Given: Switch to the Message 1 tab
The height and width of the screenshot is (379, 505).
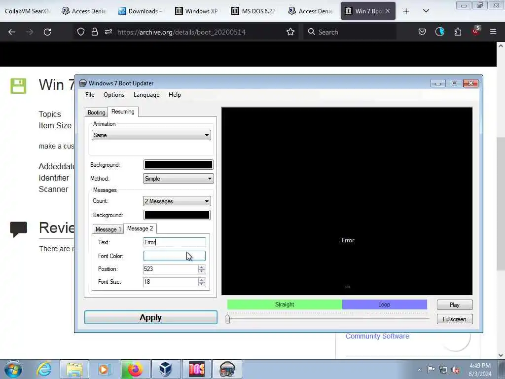Looking at the screenshot, I should click(108, 229).
